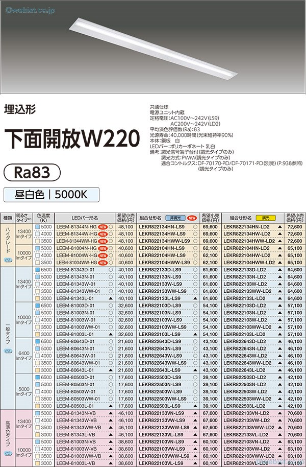Click the e2 icon under ハイグレード
The image size is (306, 467).
coord(8,260)
